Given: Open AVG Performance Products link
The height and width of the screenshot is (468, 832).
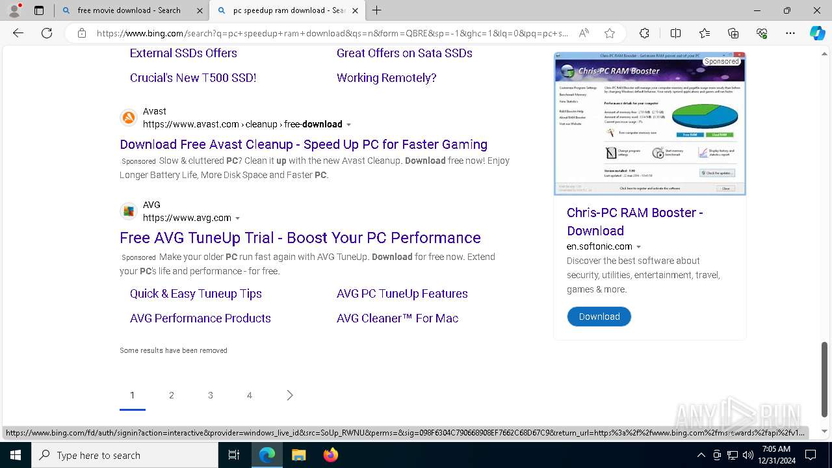Looking at the screenshot, I should point(200,318).
